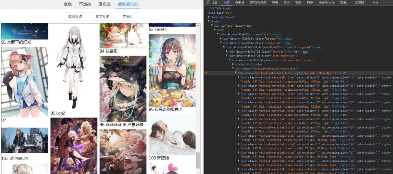The height and width of the screenshot is (174, 393).
Task: Click the 真实数据 button
Action: 102,17
